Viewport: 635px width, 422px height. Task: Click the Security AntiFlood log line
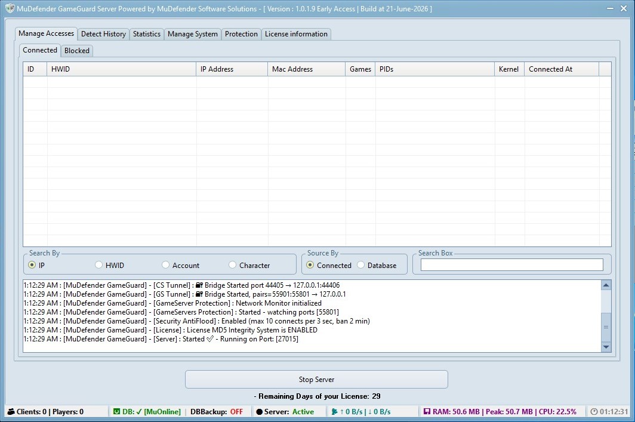point(197,321)
